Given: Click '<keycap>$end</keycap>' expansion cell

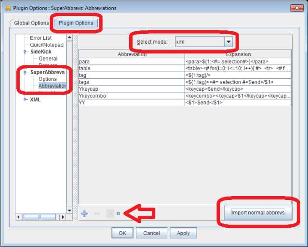Looking at the screenshot, I should coord(238,89).
